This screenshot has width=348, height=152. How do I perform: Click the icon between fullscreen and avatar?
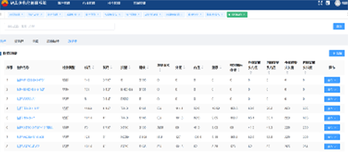[x=328, y=3]
